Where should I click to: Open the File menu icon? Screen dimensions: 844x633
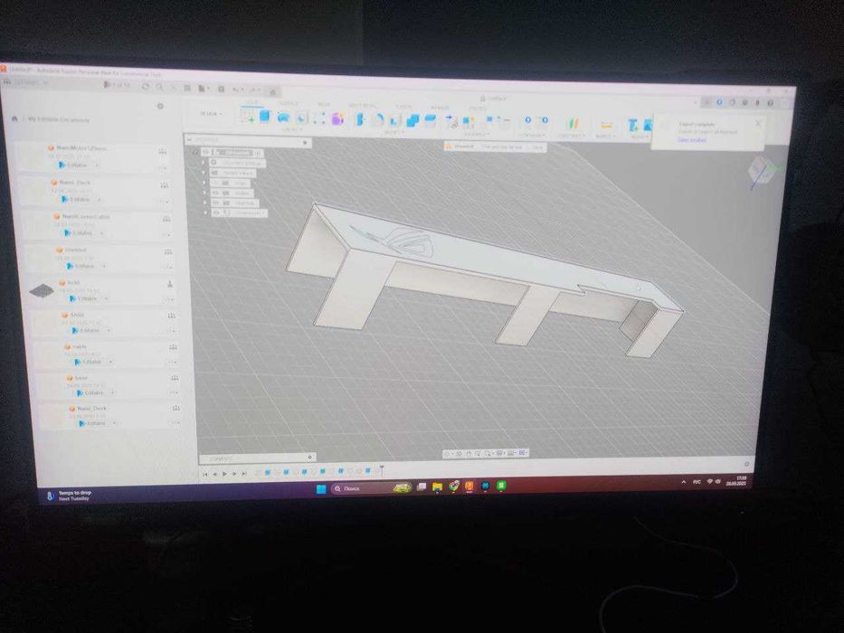coord(203,89)
